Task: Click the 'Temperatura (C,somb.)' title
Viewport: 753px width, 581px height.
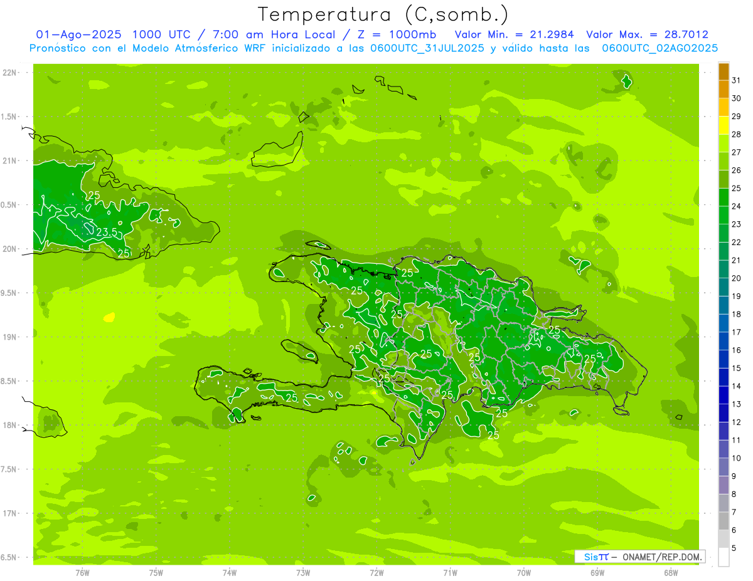Action: click(x=383, y=15)
